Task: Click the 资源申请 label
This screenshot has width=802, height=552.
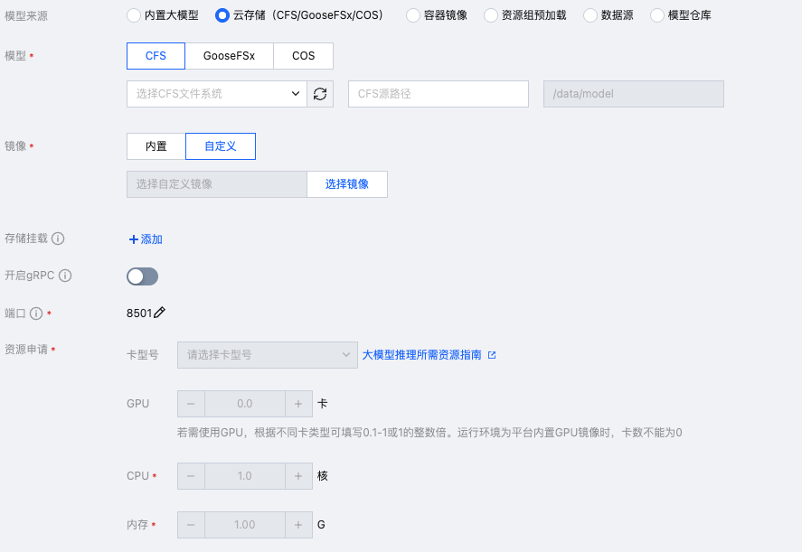Action: pos(26,350)
